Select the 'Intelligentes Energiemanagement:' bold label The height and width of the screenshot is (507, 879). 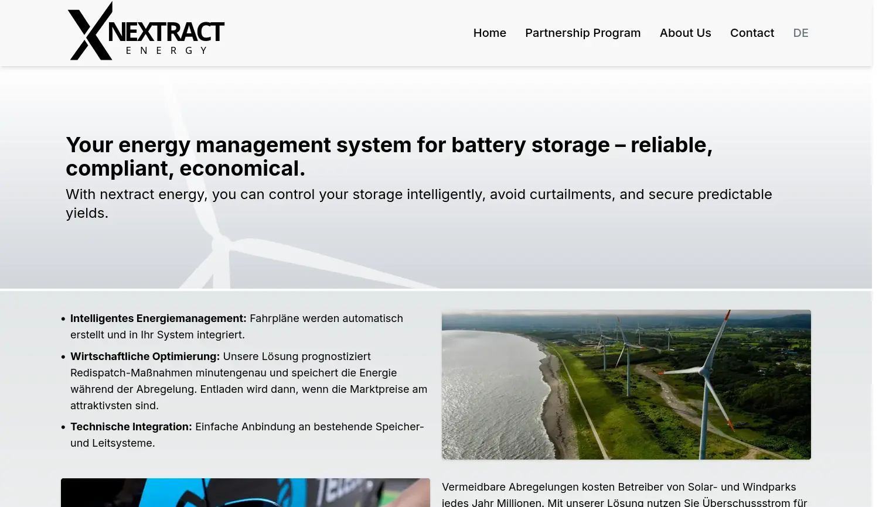click(x=158, y=318)
